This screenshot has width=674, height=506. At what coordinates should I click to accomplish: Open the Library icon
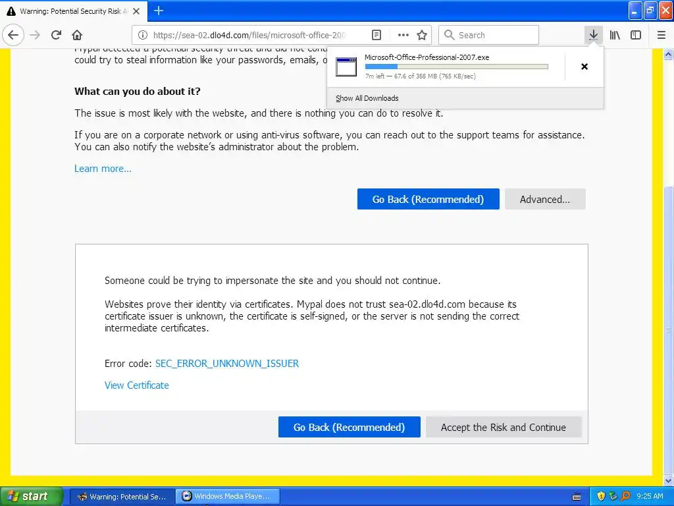615,35
